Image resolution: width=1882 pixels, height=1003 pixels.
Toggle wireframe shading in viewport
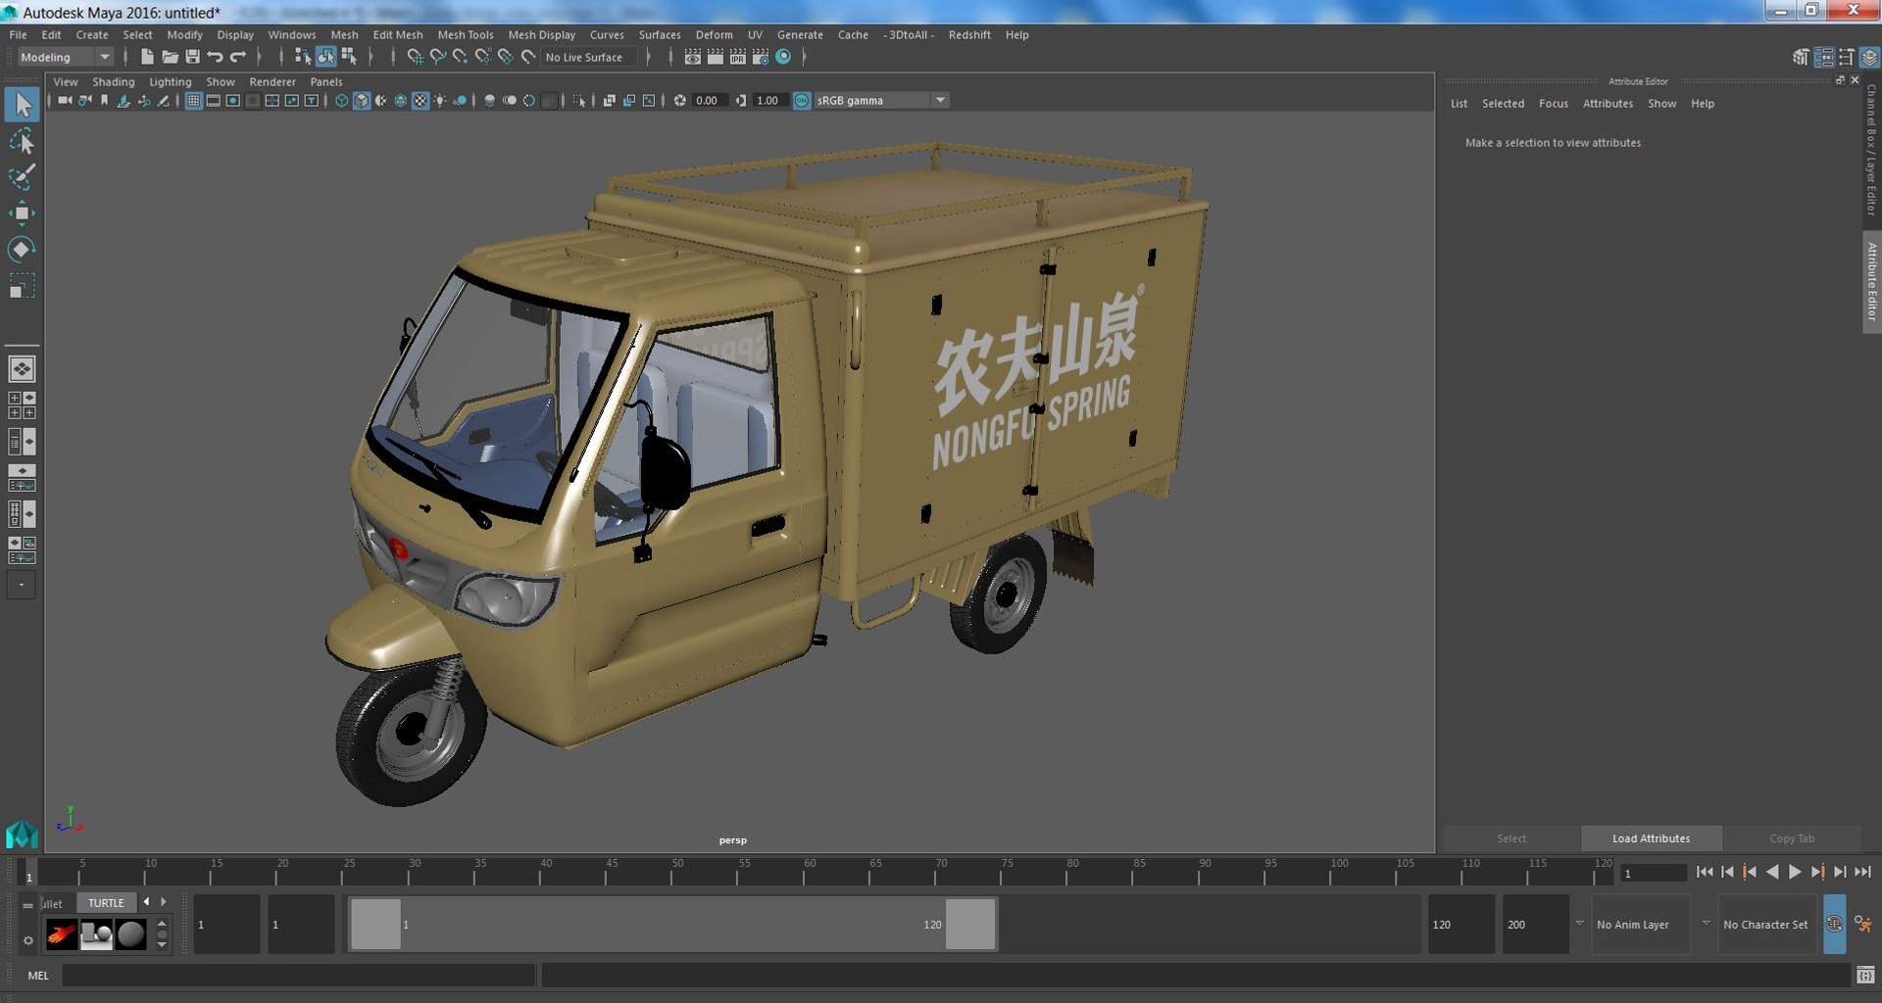point(341,101)
